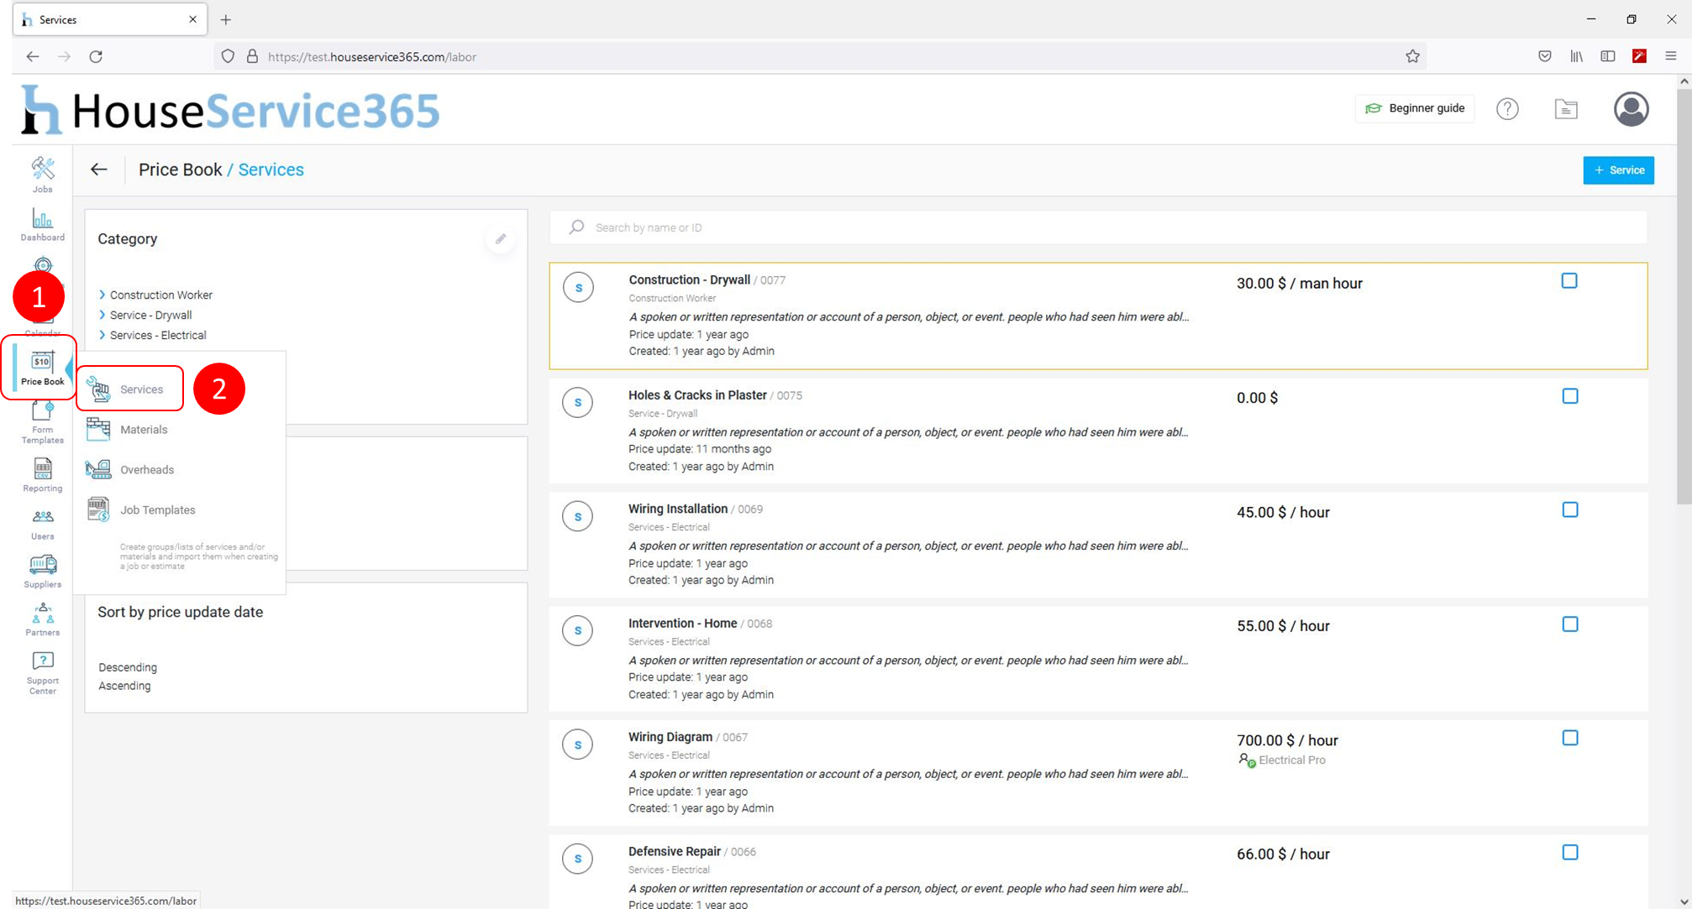Viewport: 1692px width, 909px height.
Task: Click the add Service button
Action: click(x=1618, y=170)
